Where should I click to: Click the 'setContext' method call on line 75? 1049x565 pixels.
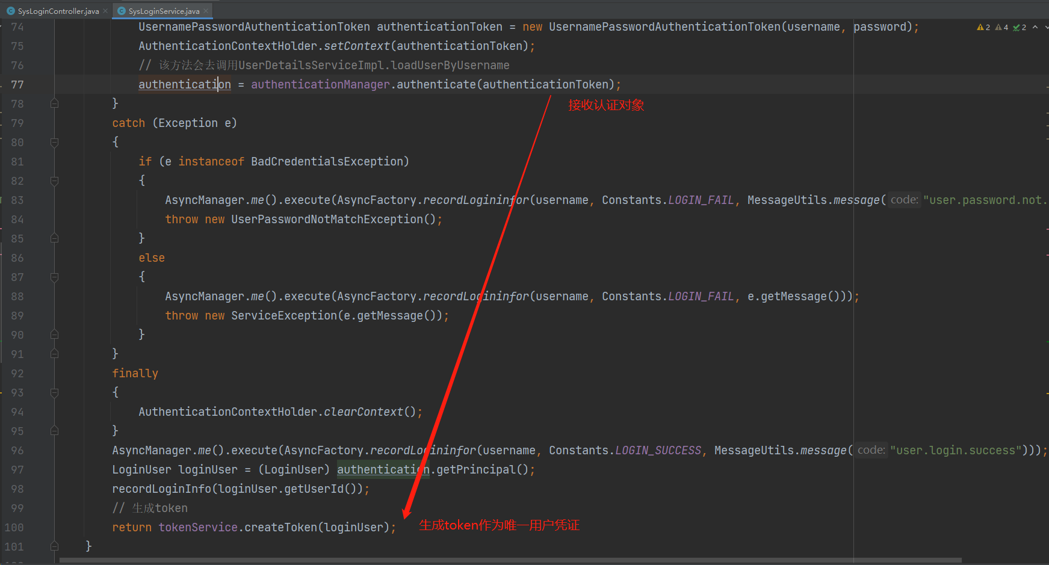(x=357, y=46)
